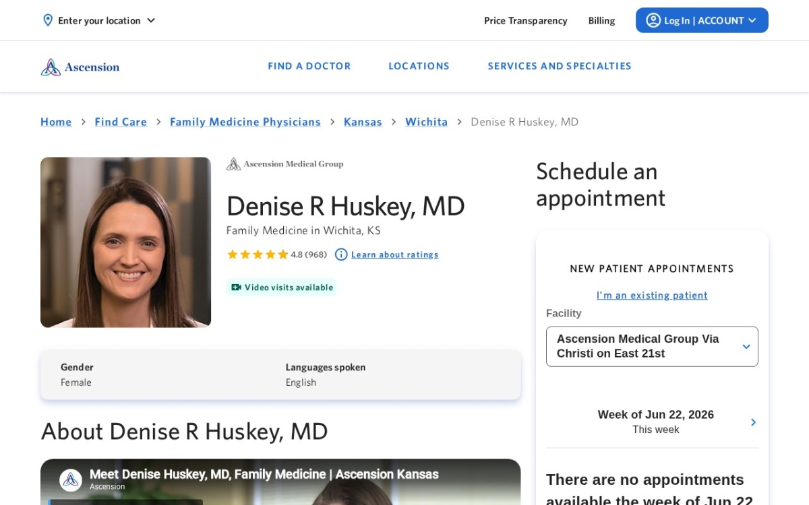Click the Week of Jun 22, 2026 text
Image resolution: width=809 pixels, height=505 pixels.
click(655, 415)
